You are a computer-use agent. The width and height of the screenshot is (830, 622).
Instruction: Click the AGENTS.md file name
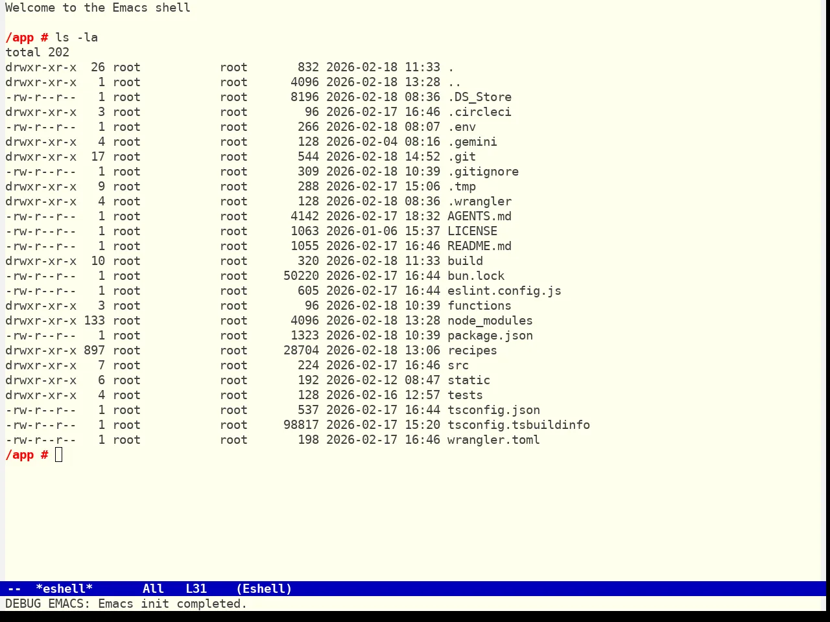479,216
